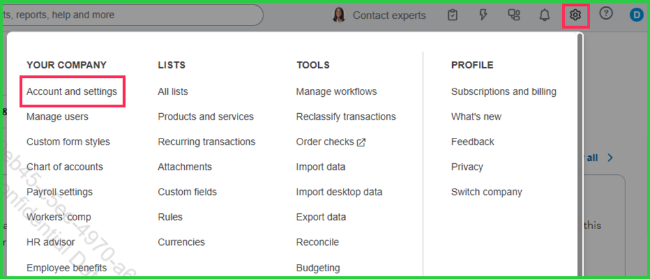Click the Settings gear icon
The image size is (650, 279).
(575, 15)
